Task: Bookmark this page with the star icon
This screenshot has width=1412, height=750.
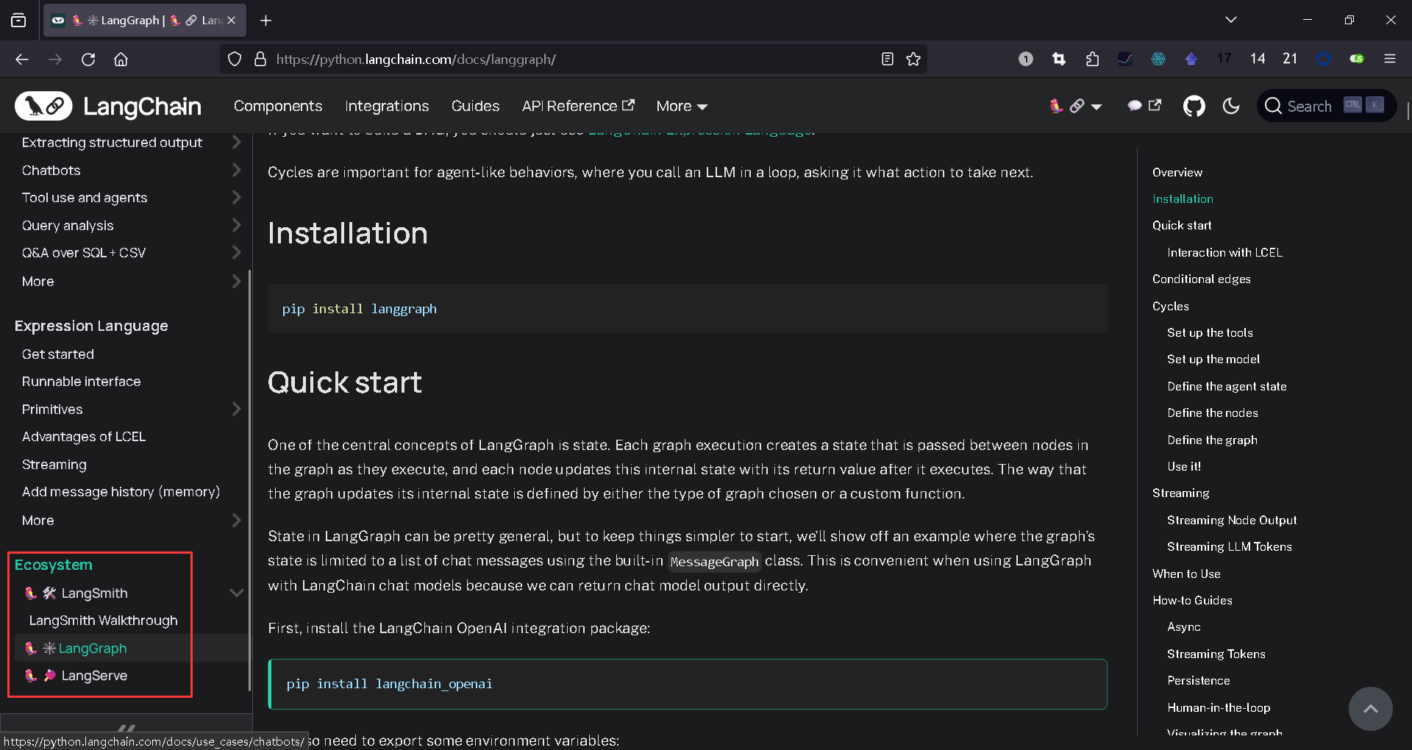Action: tap(913, 60)
